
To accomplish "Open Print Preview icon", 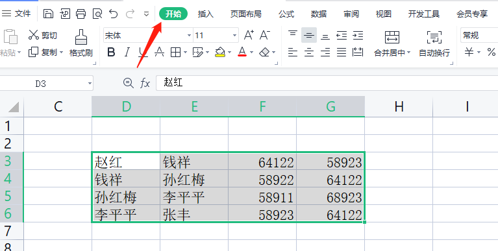I will 97,14.
